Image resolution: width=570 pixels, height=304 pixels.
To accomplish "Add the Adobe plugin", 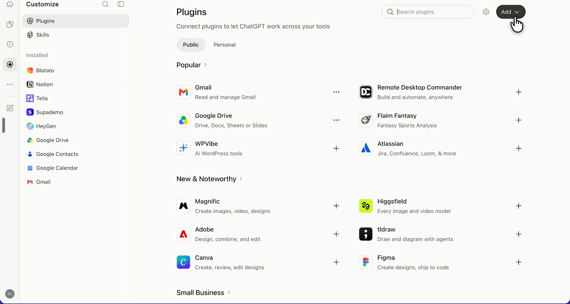I will pyautogui.click(x=336, y=234).
